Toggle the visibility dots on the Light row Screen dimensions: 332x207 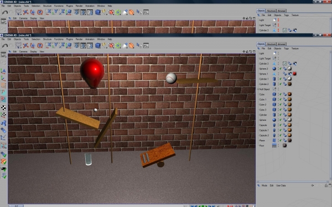click(278, 54)
